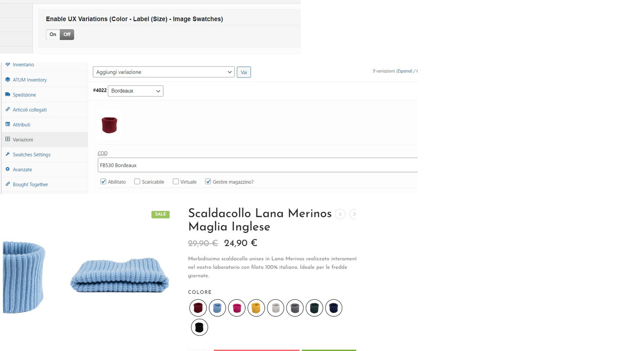Viewport: 624px width, 351px height.
Task: Click the Articoli collegati link icon
Action: coord(8,109)
